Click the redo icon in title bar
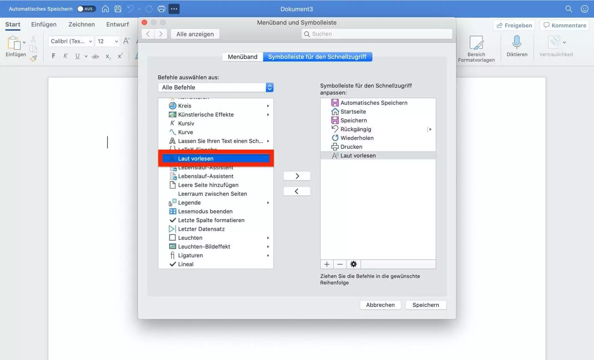The height and width of the screenshot is (360, 594). tap(149, 9)
